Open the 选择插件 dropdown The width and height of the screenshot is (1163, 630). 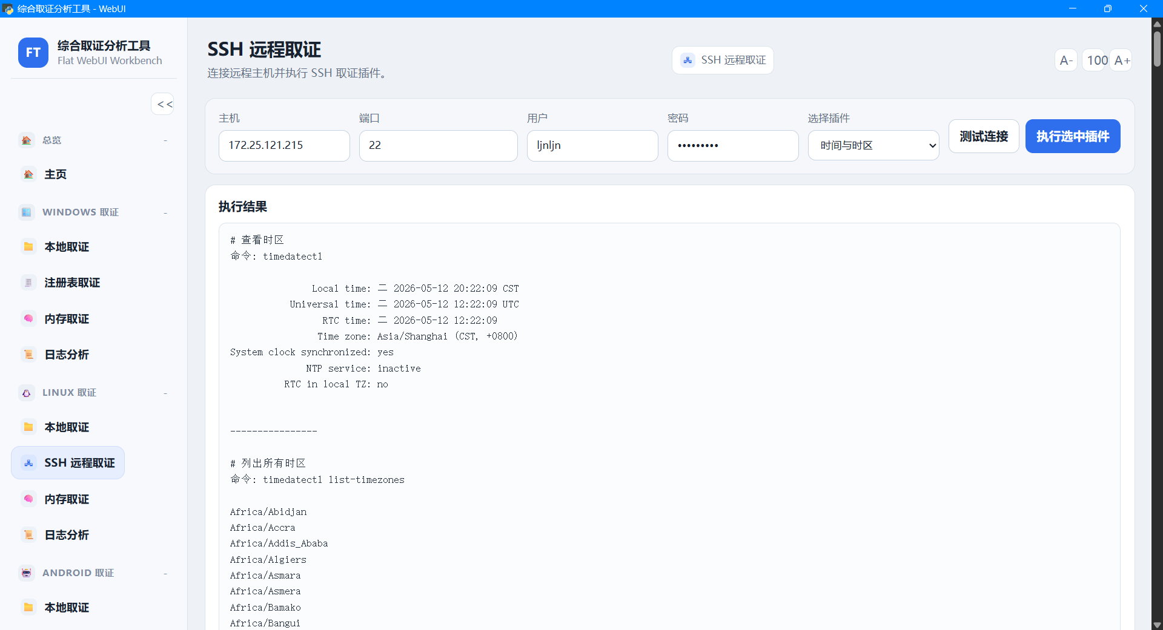(x=873, y=145)
